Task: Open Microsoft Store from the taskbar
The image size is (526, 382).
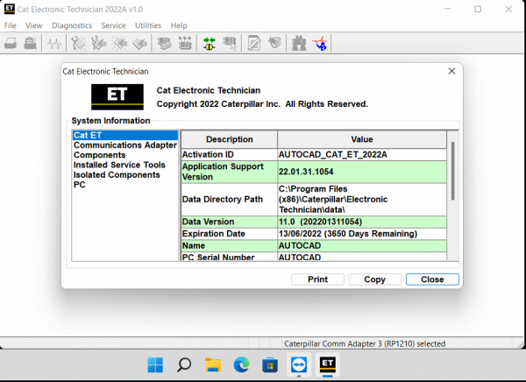Action: (x=270, y=364)
